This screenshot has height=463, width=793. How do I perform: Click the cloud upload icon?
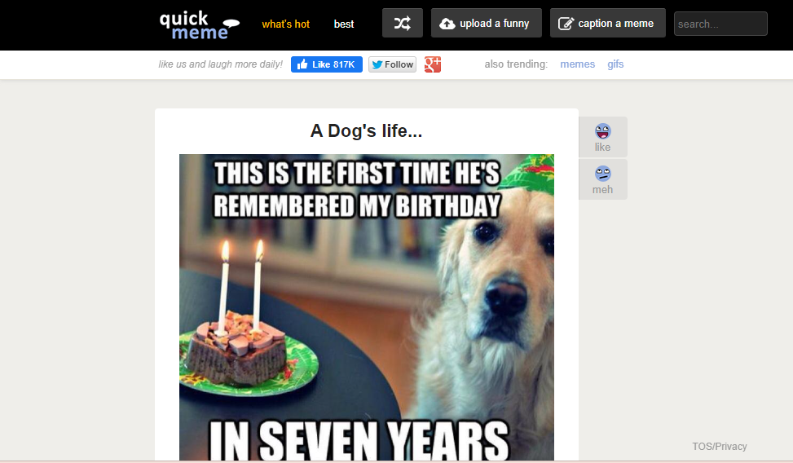(x=447, y=24)
